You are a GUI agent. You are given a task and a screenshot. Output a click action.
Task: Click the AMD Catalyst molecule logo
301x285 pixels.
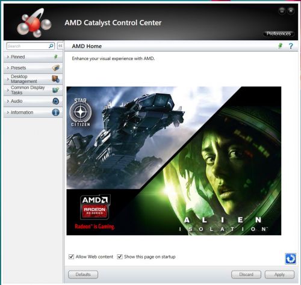coord(34,23)
